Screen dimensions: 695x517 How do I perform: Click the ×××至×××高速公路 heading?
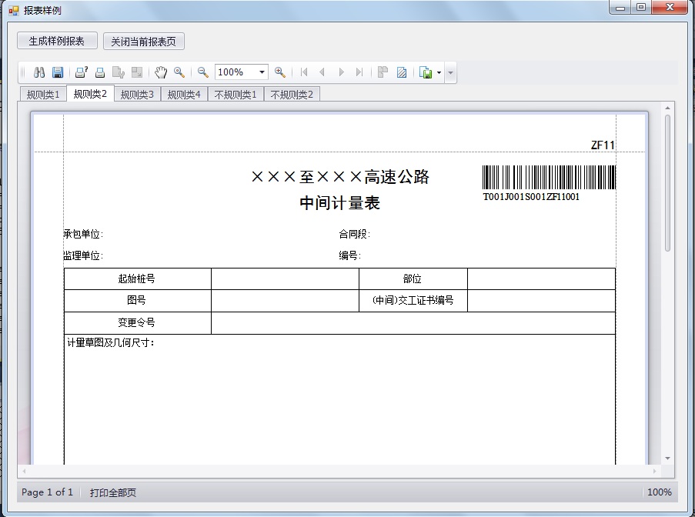coord(340,177)
